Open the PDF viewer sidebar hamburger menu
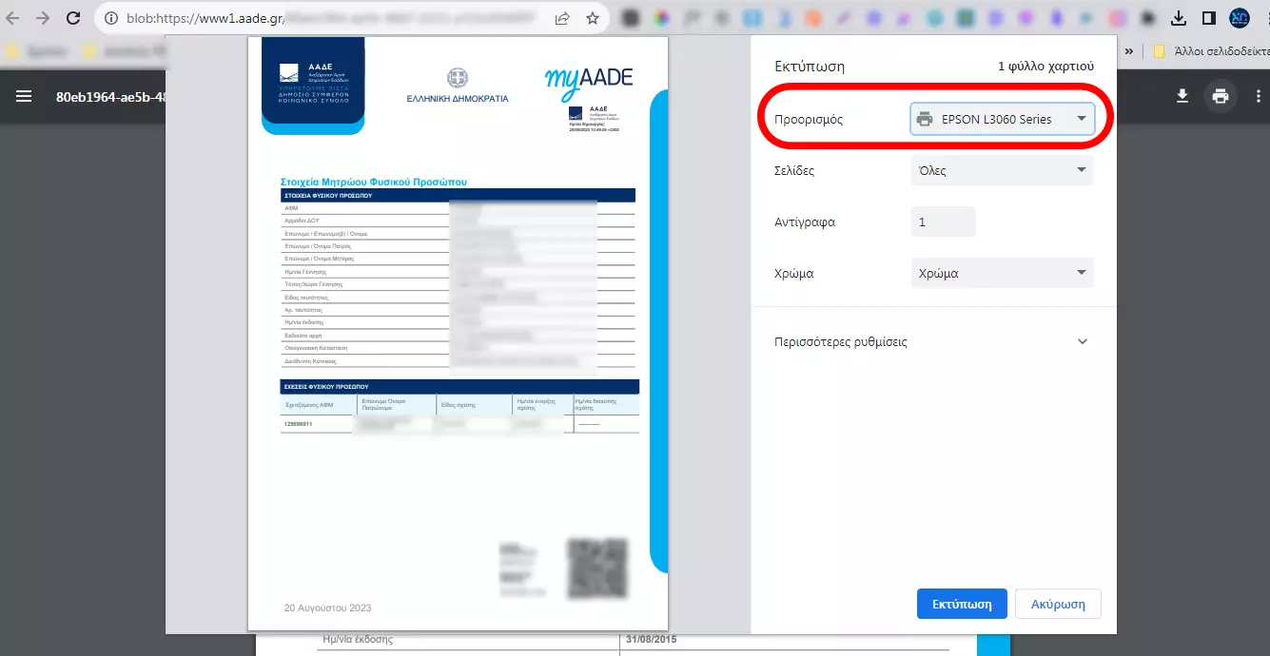This screenshot has width=1270, height=656. click(24, 96)
